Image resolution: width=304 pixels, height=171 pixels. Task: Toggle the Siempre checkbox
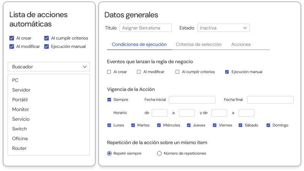tap(109, 100)
